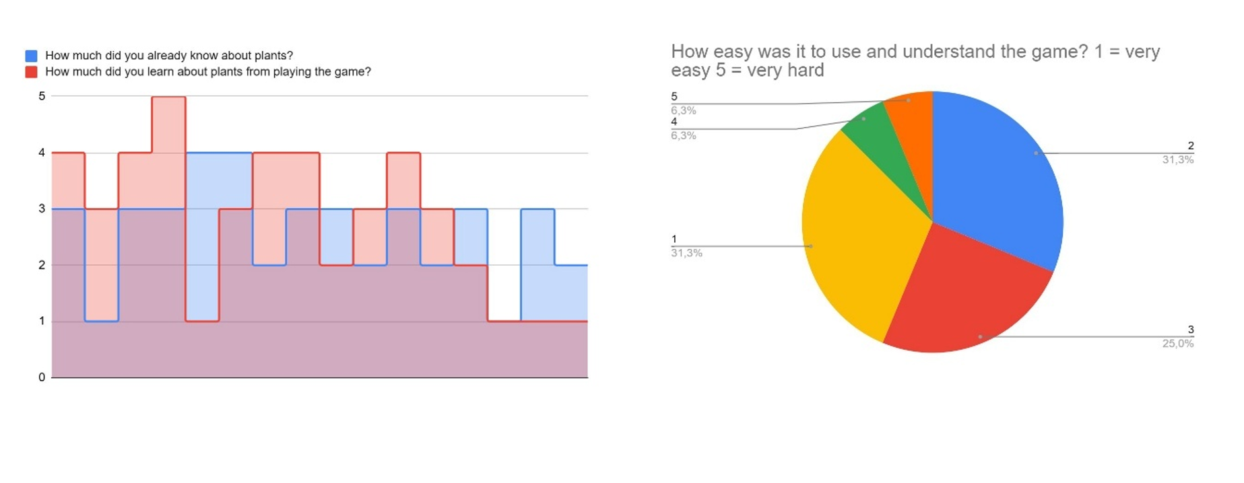Click the y-axis label 3 on step chart

click(42, 209)
